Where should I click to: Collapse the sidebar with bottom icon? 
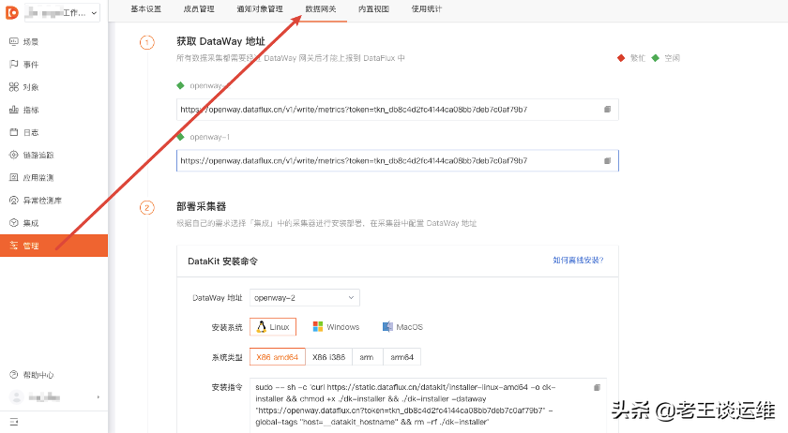pos(13,422)
